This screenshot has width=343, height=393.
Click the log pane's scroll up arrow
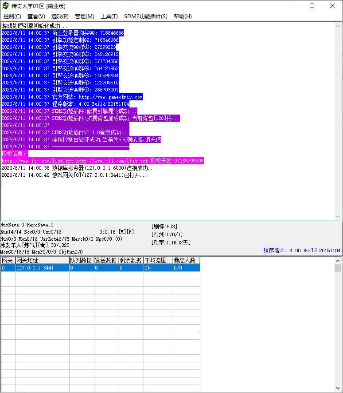pos(338,26)
